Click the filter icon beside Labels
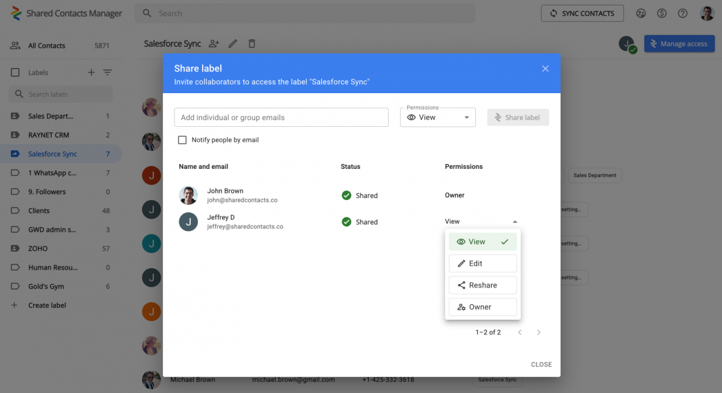 (x=107, y=72)
